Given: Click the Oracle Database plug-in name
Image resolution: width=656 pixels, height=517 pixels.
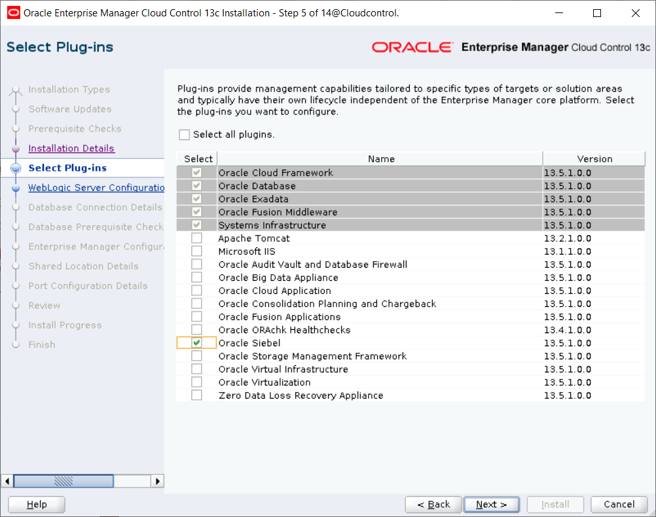Looking at the screenshot, I should coord(257,186).
